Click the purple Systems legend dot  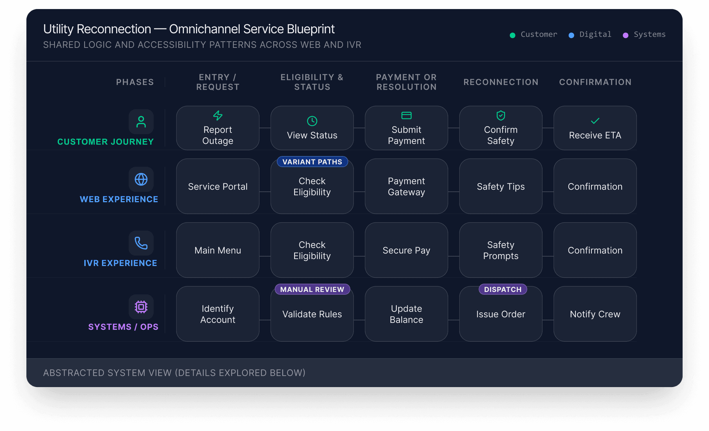625,35
